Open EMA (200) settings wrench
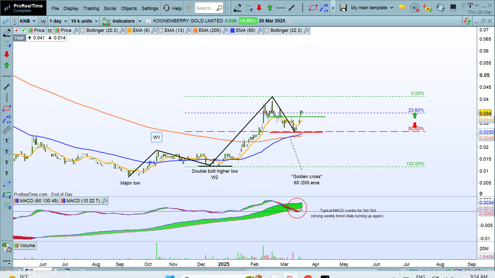Viewport: 495px width, 278px height. (x=225, y=30)
